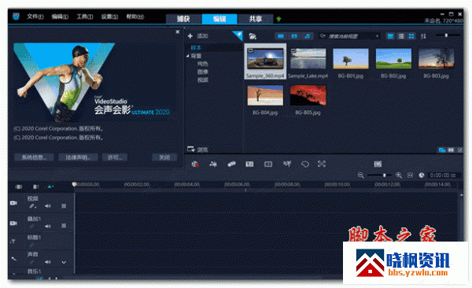Open the auto music icon
The image size is (472, 288).
point(231,164)
